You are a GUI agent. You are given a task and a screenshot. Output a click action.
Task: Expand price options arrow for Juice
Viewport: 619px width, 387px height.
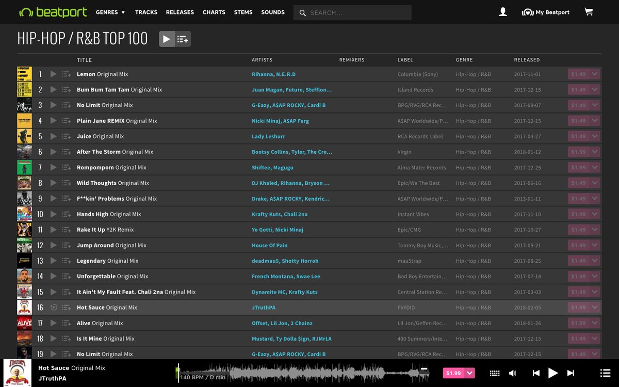[595, 136]
